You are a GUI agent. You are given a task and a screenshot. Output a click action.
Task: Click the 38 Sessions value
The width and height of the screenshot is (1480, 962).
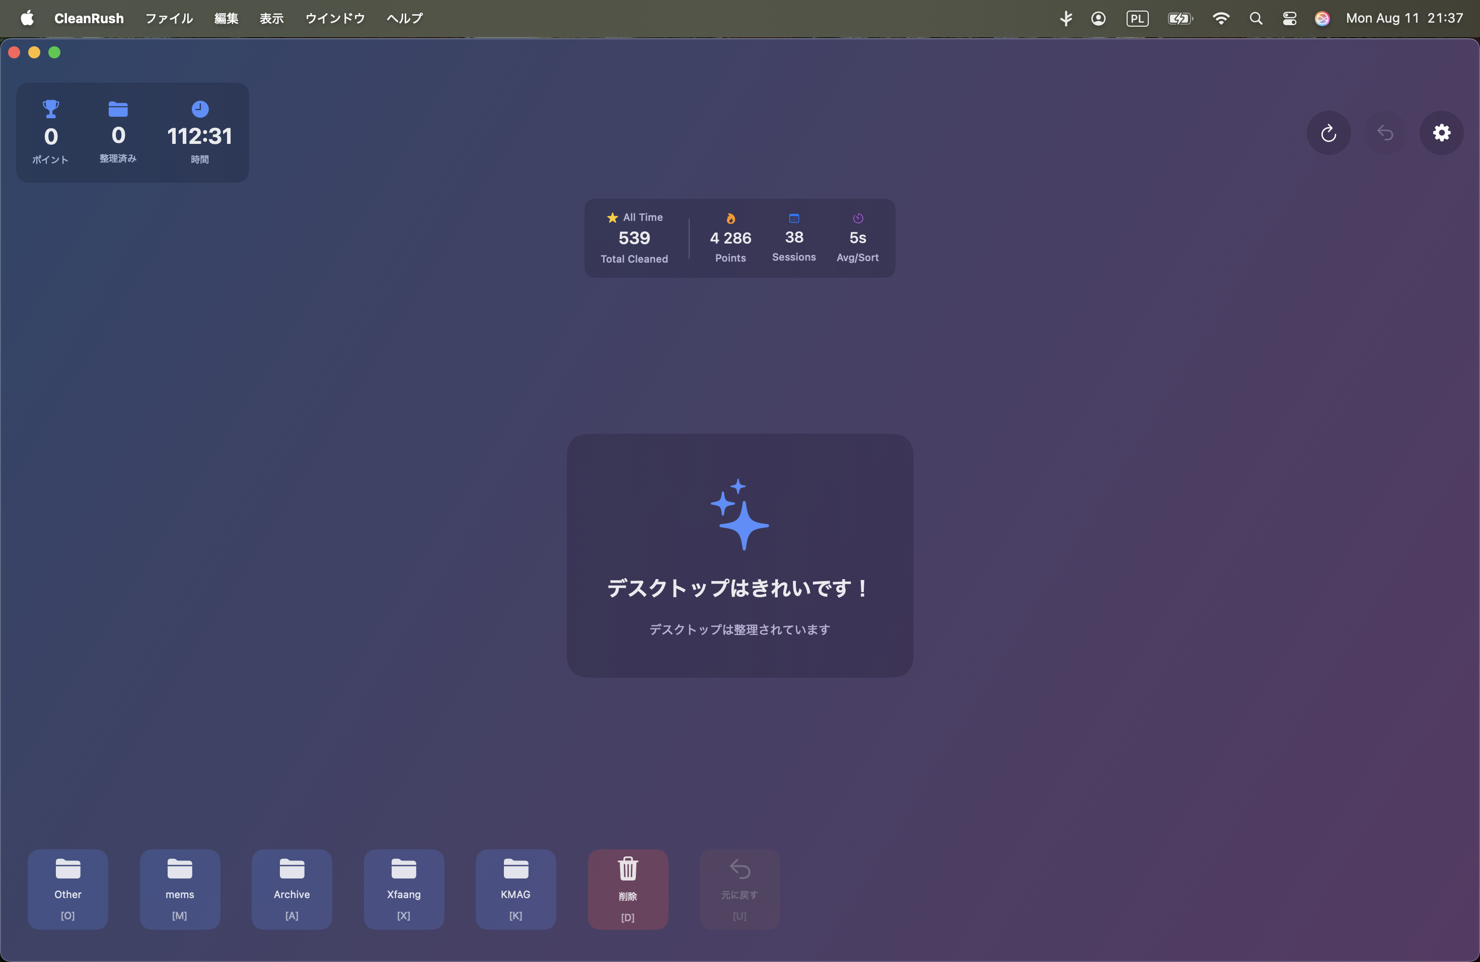pos(794,237)
